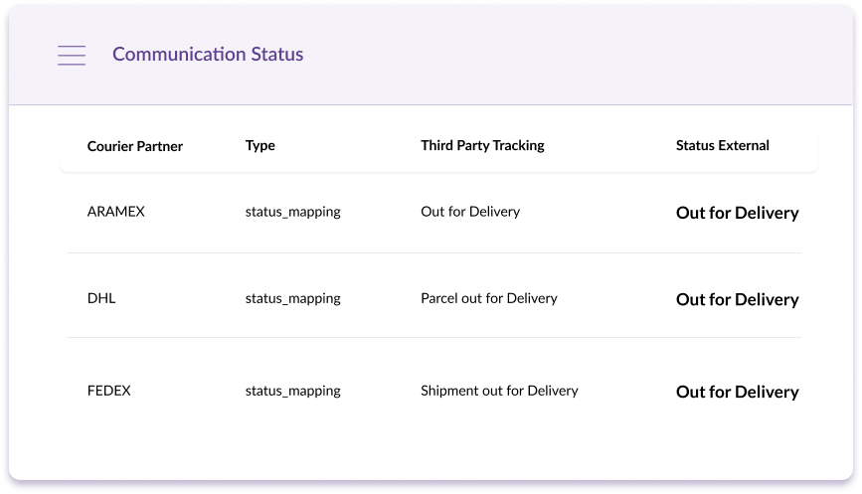Click the Status External column header
Screen dimensions: 862x494
click(x=723, y=145)
